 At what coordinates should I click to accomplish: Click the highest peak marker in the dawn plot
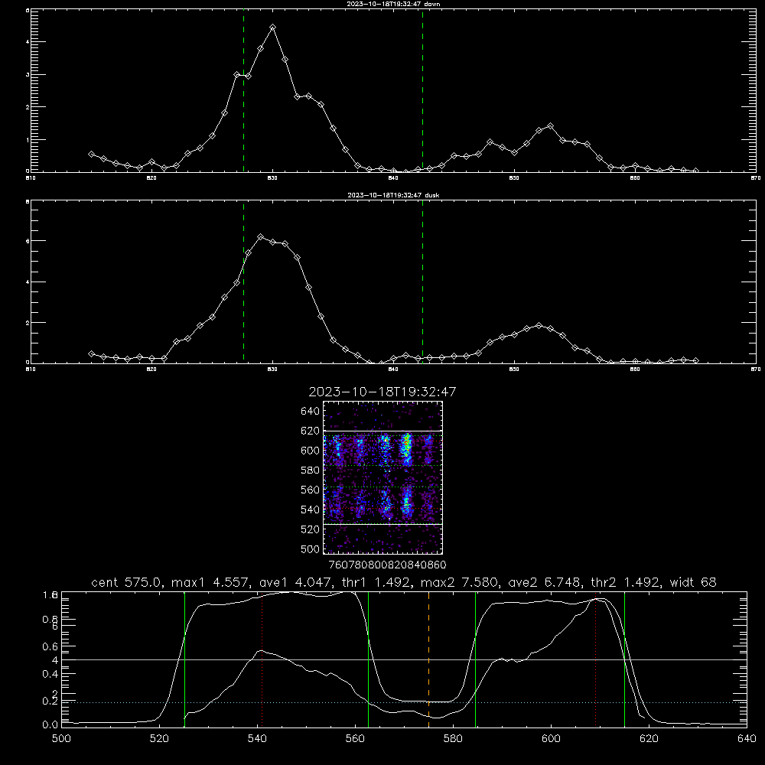click(x=273, y=28)
